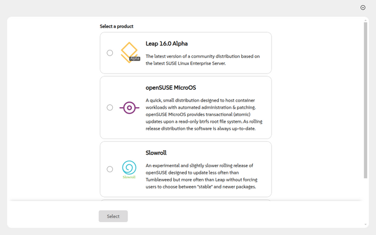The height and width of the screenshot is (235, 376).
Task: Click the green Slowroll caption under the swirl
Action: coord(129,177)
